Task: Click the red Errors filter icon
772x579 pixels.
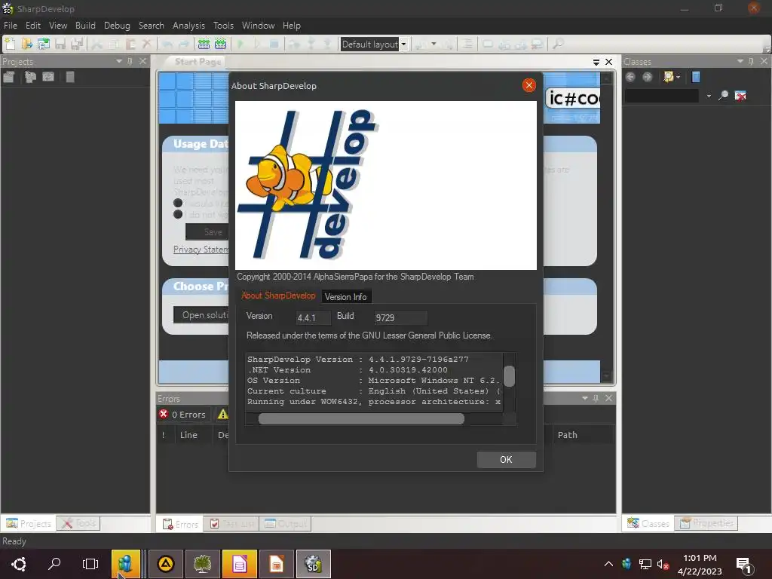Action: pos(164,414)
